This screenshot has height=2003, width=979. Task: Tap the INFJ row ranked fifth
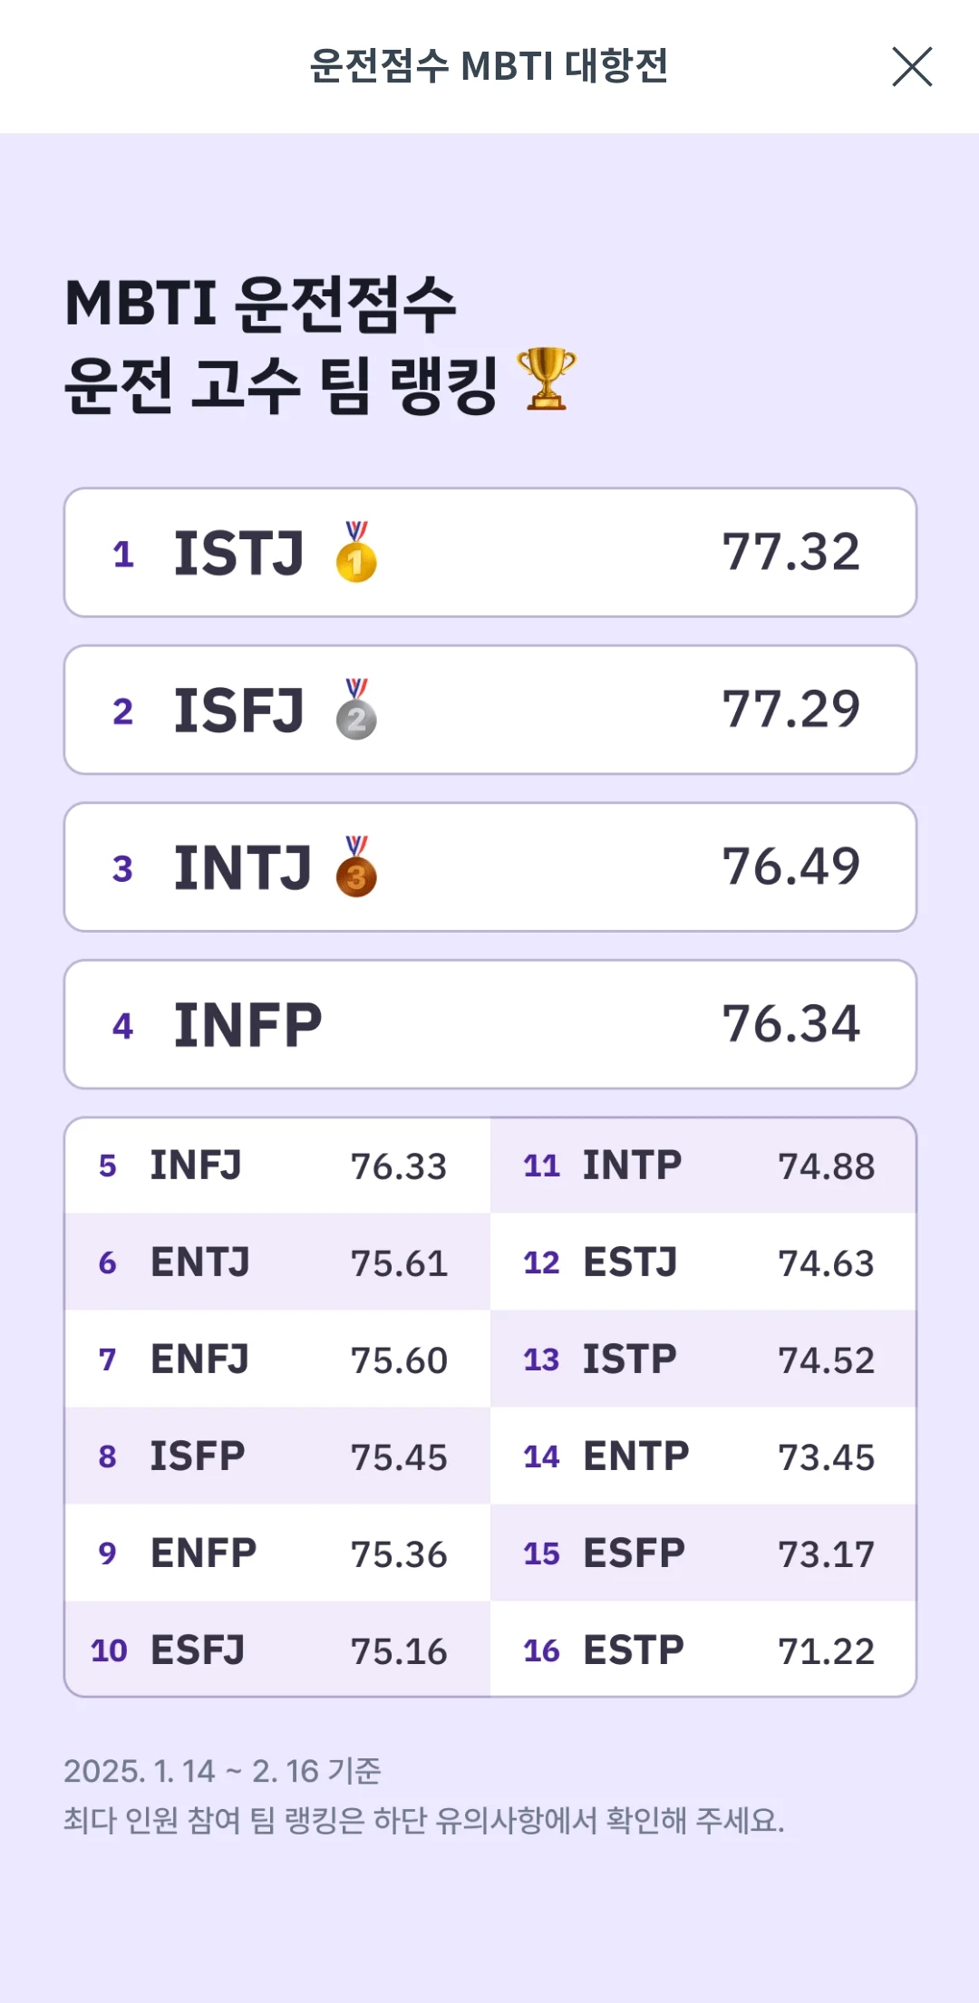tap(277, 1166)
